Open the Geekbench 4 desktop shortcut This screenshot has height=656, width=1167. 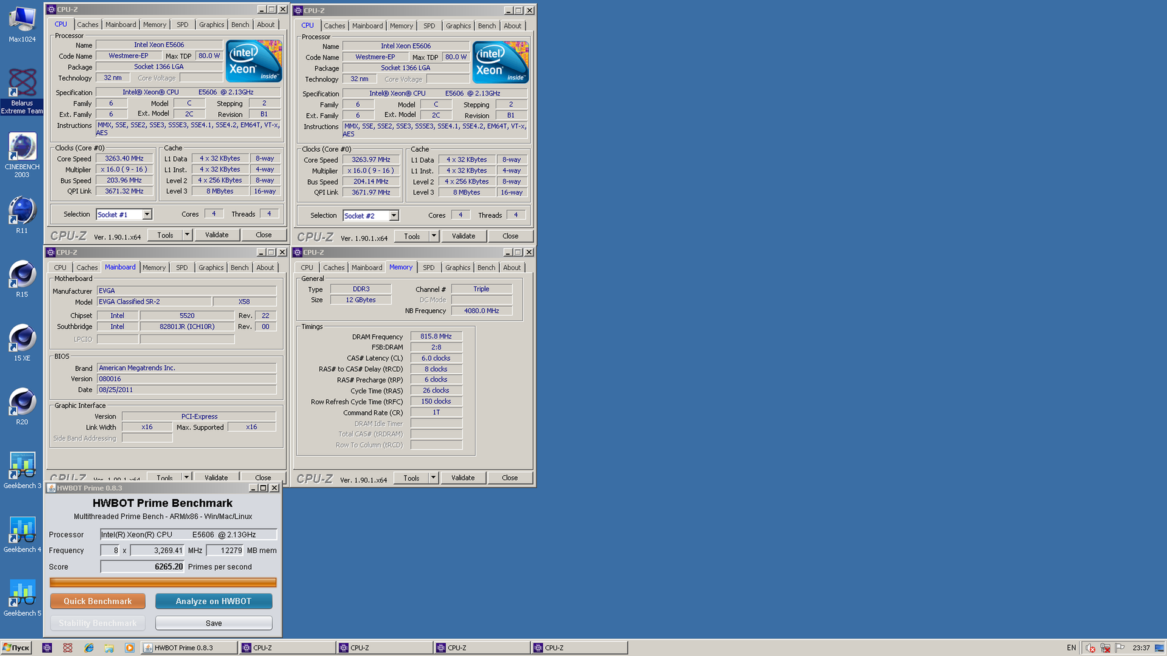tap(22, 534)
